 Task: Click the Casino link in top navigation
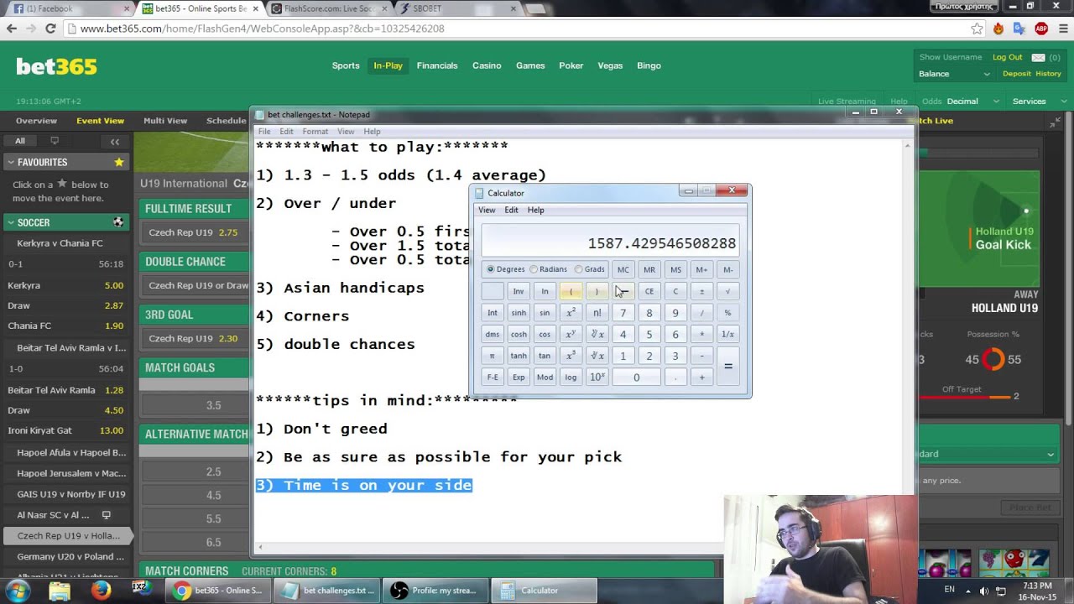[487, 65]
